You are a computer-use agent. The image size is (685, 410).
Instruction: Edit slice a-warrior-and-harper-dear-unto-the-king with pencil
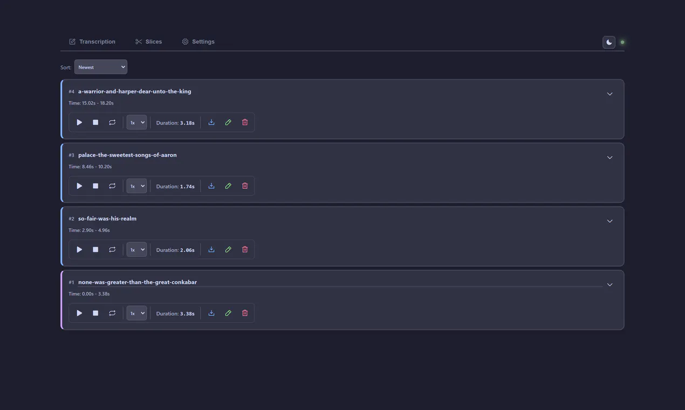(x=228, y=122)
